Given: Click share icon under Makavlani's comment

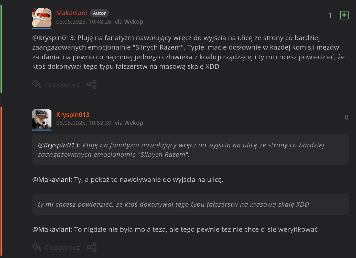Looking at the screenshot, I should pyautogui.click(x=92, y=85).
